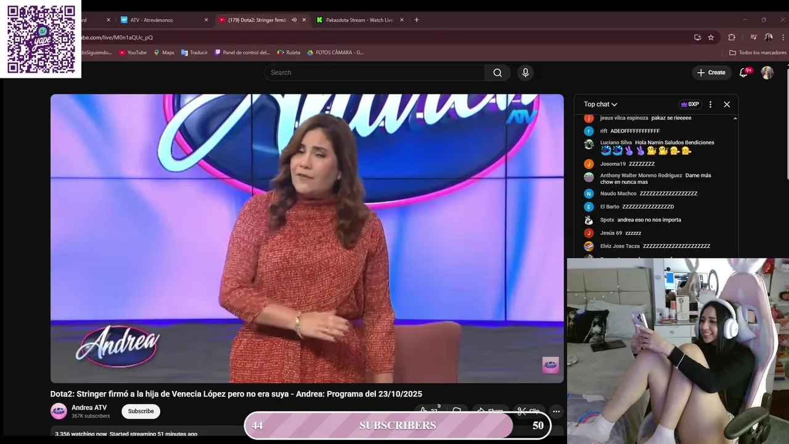The height and width of the screenshot is (444, 789).
Task: Open more actions menu below video
Action: point(556,411)
